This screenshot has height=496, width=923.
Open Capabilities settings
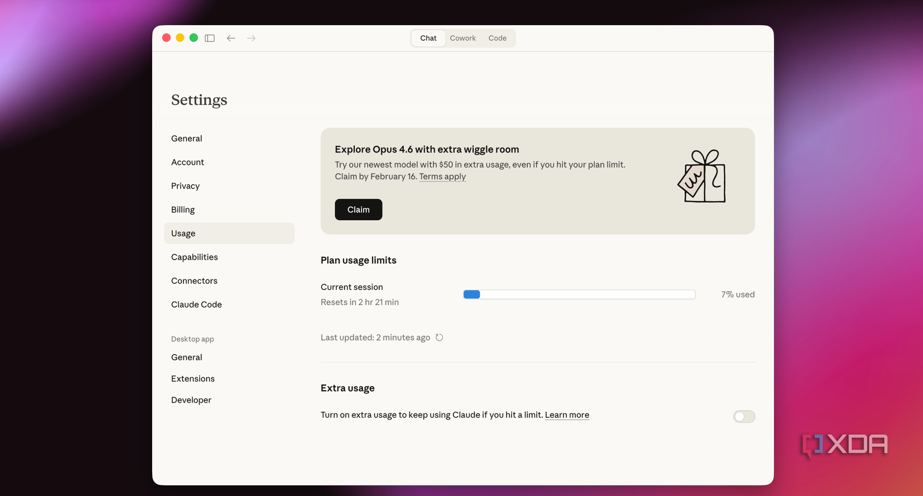[x=229, y=257]
